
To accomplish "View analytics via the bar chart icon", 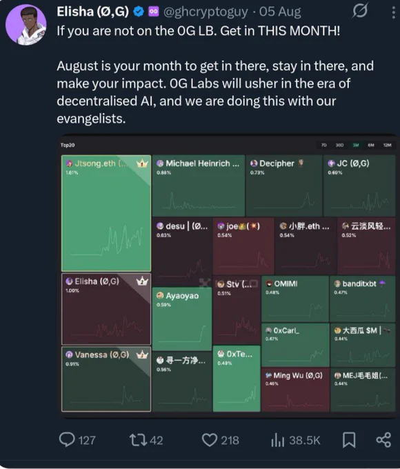I will pos(277,440).
